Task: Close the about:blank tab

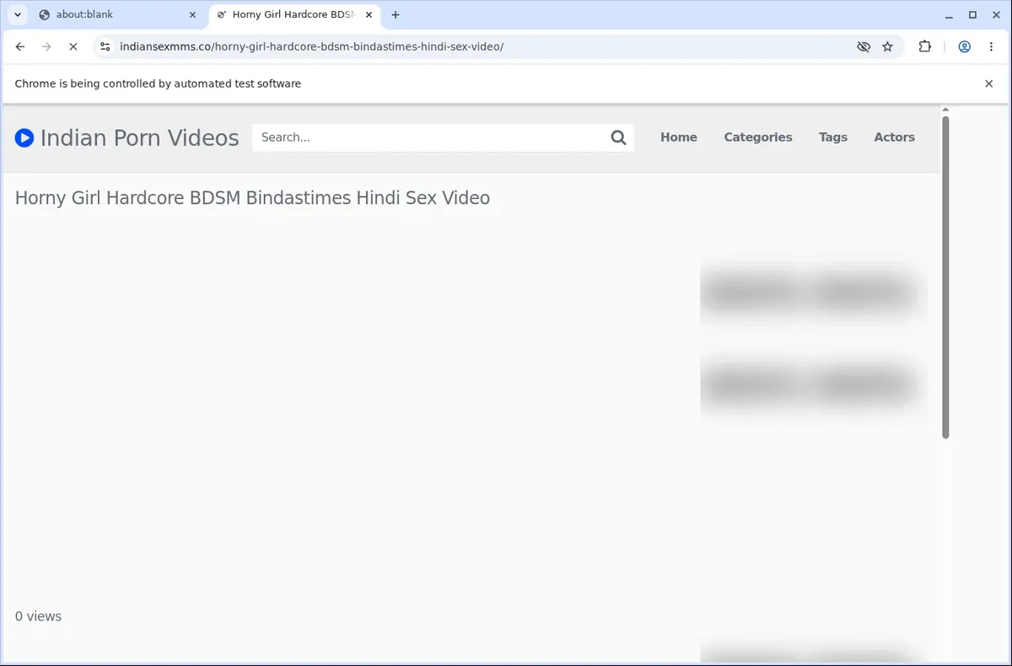Action: point(191,14)
